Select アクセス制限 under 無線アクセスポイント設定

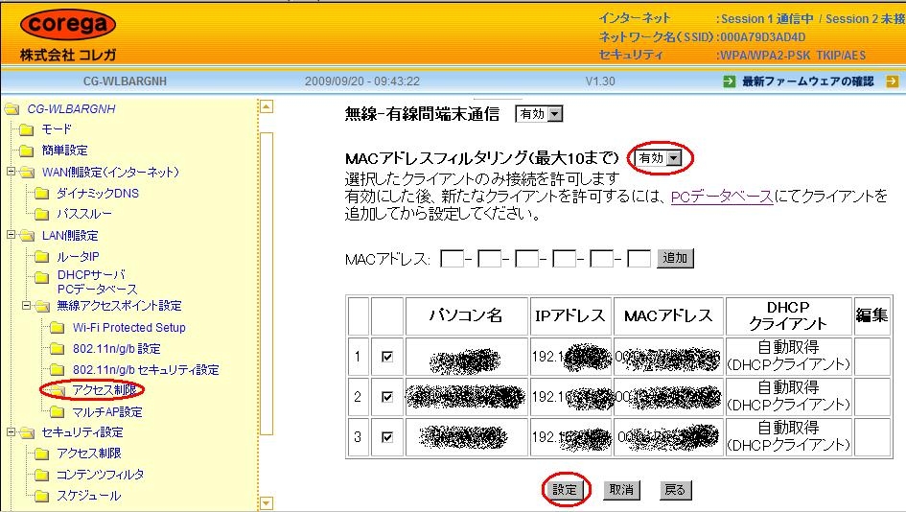(x=104, y=390)
